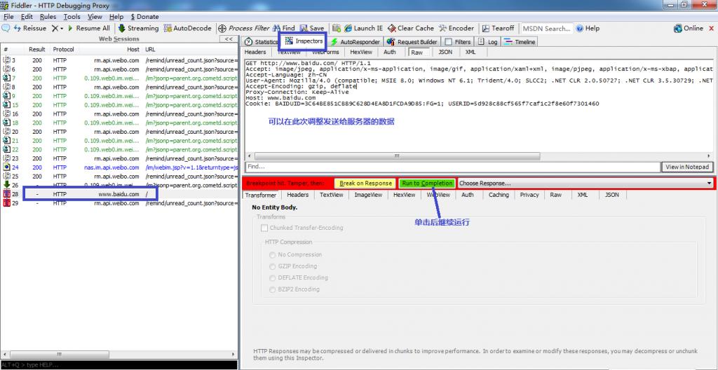
Task: Switch to the Statistics tab
Action: pos(261,41)
